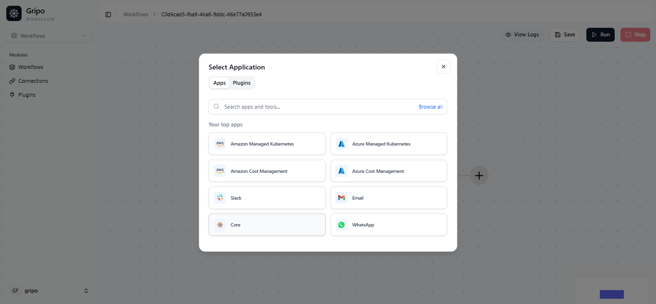Select the Amazon Managed Kubernetes app
This screenshot has height=304, width=656.
(267, 144)
